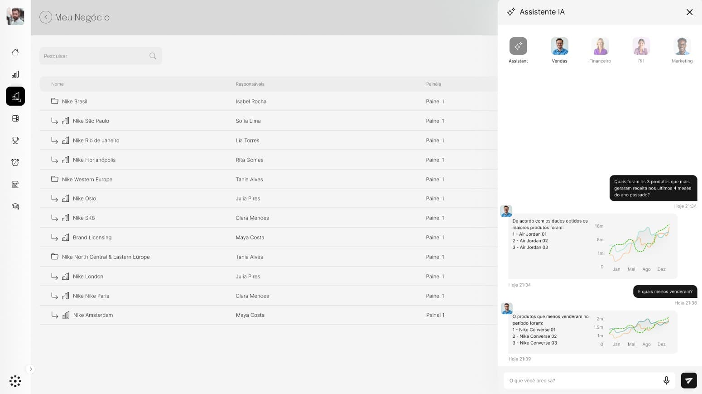
Task: Select the Vendas agent
Action: pyautogui.click(x=559, y=50)
